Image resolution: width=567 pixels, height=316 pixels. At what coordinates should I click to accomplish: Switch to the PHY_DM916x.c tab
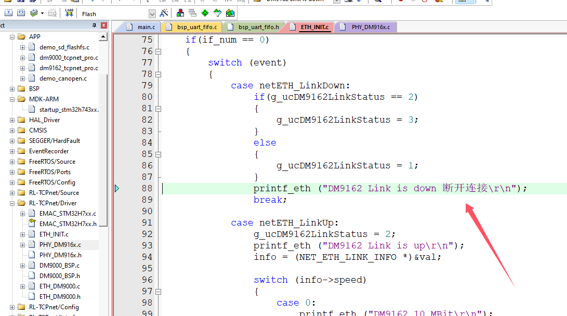pos(366,27)
